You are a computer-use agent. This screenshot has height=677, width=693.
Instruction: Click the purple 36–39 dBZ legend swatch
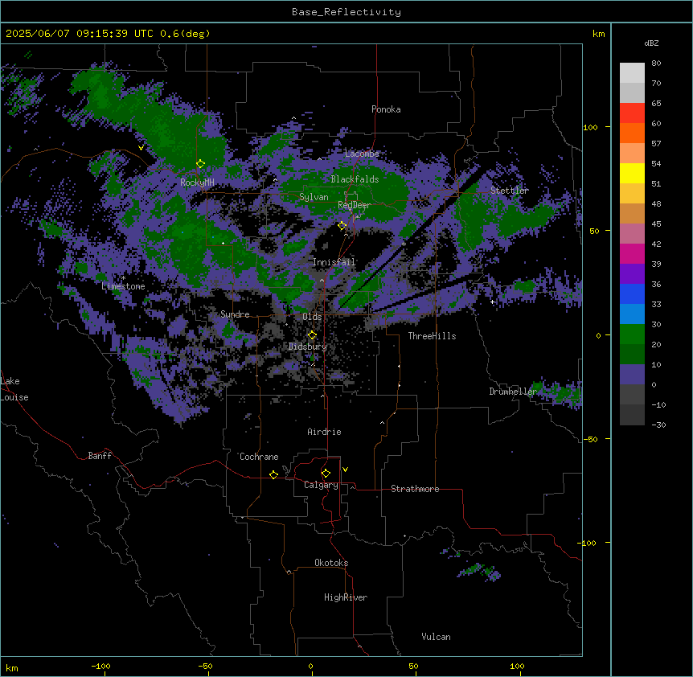[632, 274]
